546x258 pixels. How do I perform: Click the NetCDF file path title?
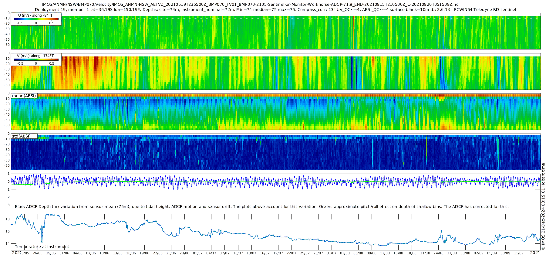pyautogui.click(x=250, y=5)
